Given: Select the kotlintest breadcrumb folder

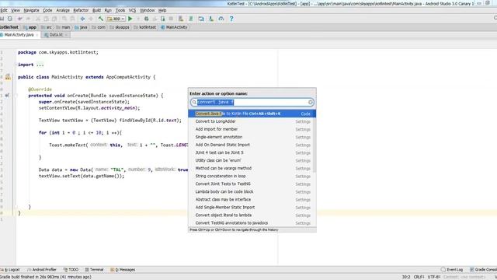Looking at the screenshot, I should [x=145, y=27].
